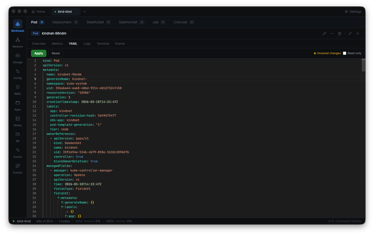Delete the pod with the trash icon
Image resolution: width=374 pixels, height=235 pixels.
(x=340, y=33)
